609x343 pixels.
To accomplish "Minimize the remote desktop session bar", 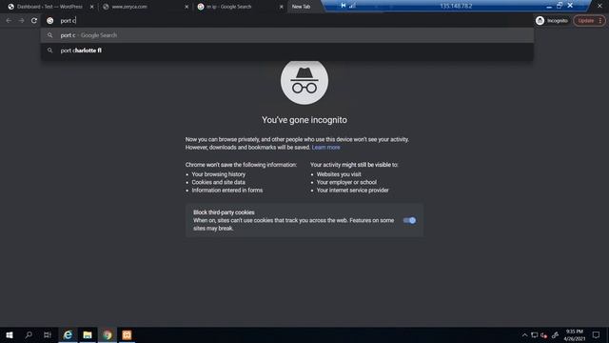I will pos(549,6).
